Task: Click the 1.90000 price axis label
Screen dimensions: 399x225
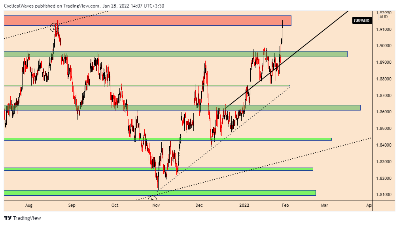Action: click(384, 46)
